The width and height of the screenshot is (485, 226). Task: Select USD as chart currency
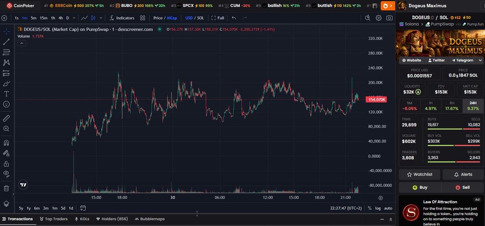(189, 18)
